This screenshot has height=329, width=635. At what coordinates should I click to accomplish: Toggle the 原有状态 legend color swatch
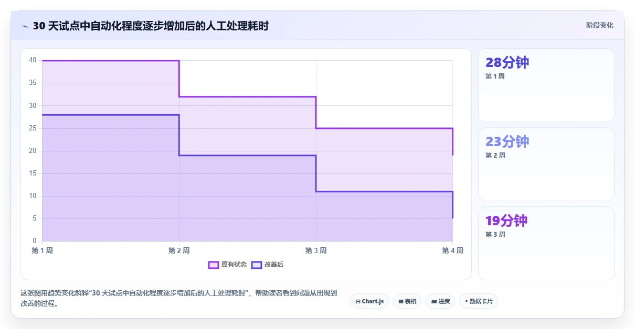coord(213,265)
